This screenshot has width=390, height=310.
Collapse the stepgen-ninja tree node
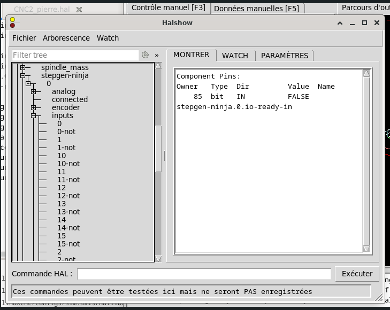[x=22, y=75]
